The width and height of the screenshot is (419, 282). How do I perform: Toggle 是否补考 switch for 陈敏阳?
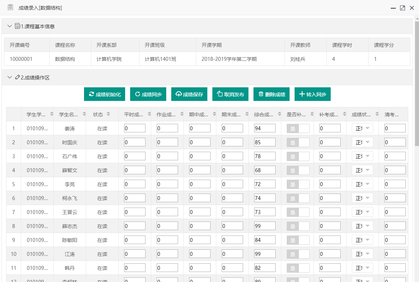[298, 240]
